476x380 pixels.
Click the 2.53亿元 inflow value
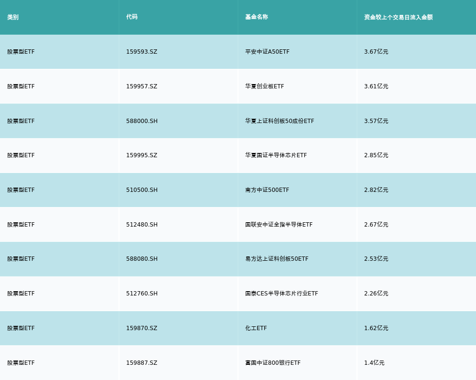click(x=376, y=259)
